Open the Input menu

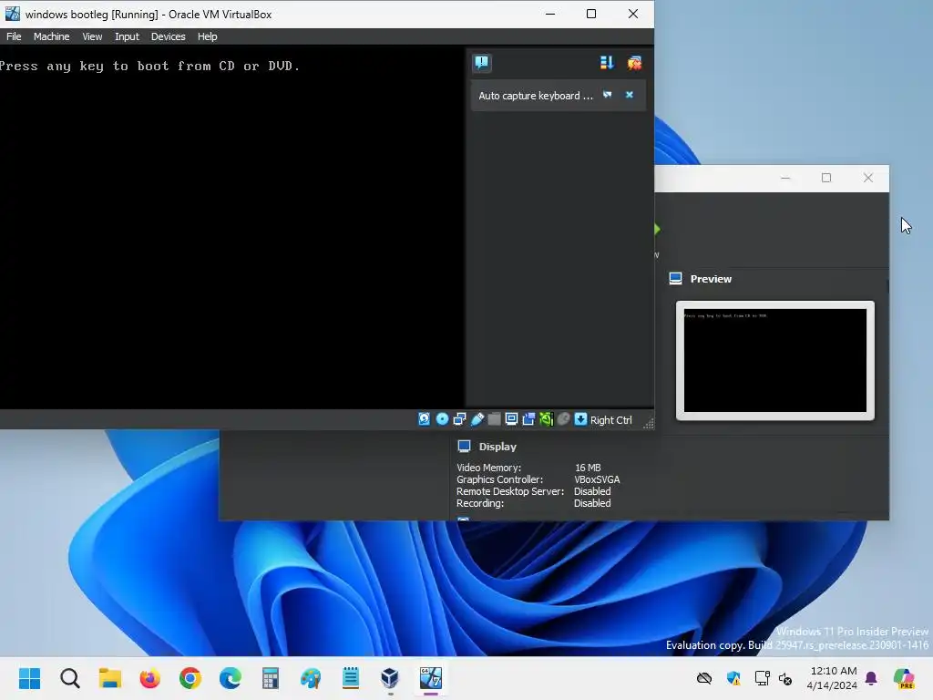click(x=127, y=36)
